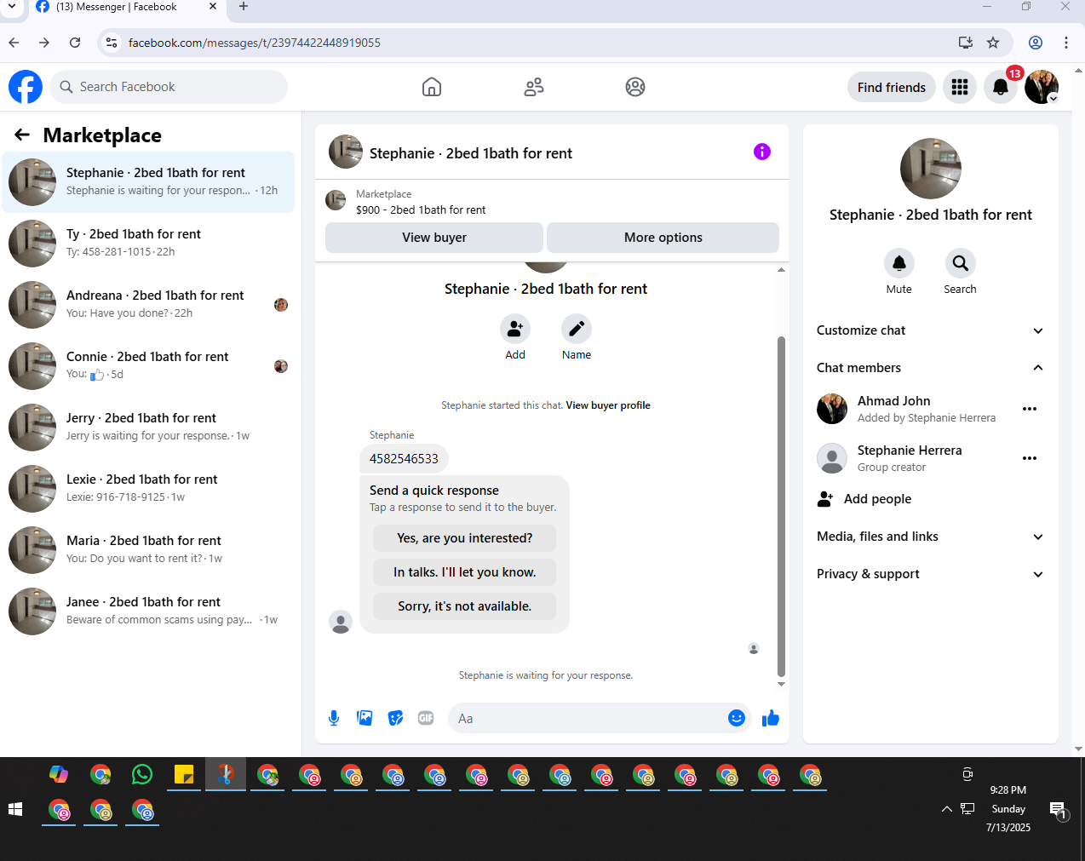Open the apps grid menu icon
The width and height of the screenshot is (1085, 861).
960,87
